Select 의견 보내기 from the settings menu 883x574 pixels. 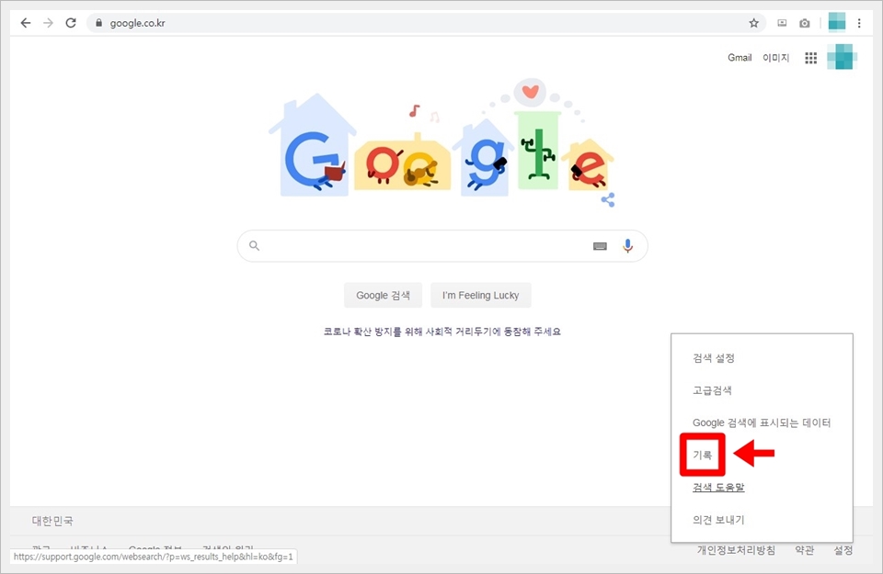[718, 520]
